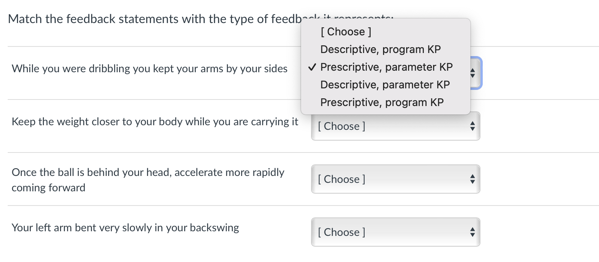Select "Descriptive, program KP" from the open dropdown

tap(380, 49)
